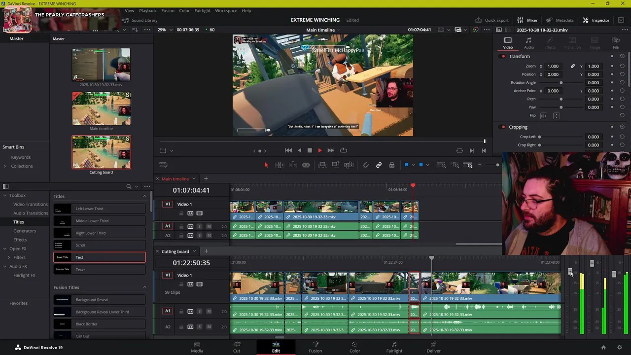Viewport: 631px width, 355px height.
Task: Open marker color dropdown arrow
Action: [x=427, y=165]
